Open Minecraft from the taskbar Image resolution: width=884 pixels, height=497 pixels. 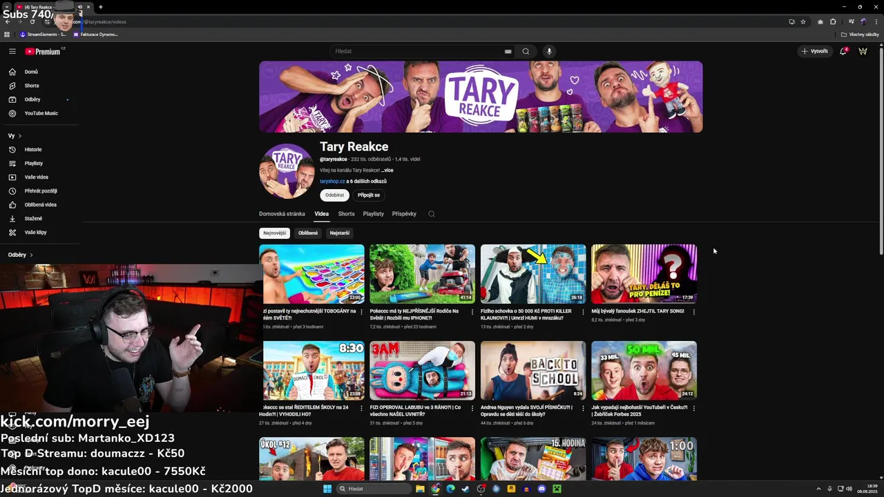pos(557,489)
